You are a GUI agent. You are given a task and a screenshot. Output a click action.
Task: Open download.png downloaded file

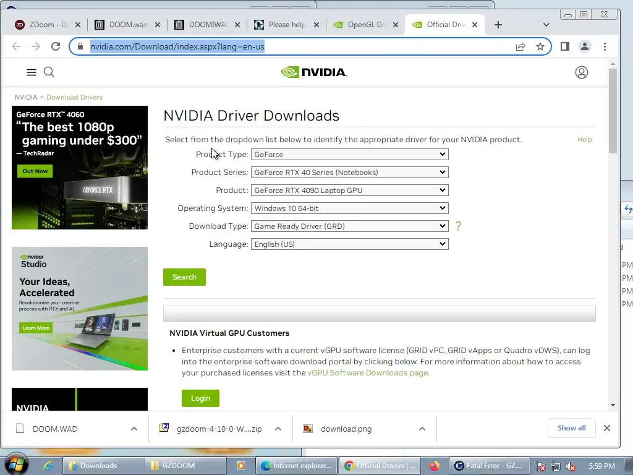tap(338, 429)
